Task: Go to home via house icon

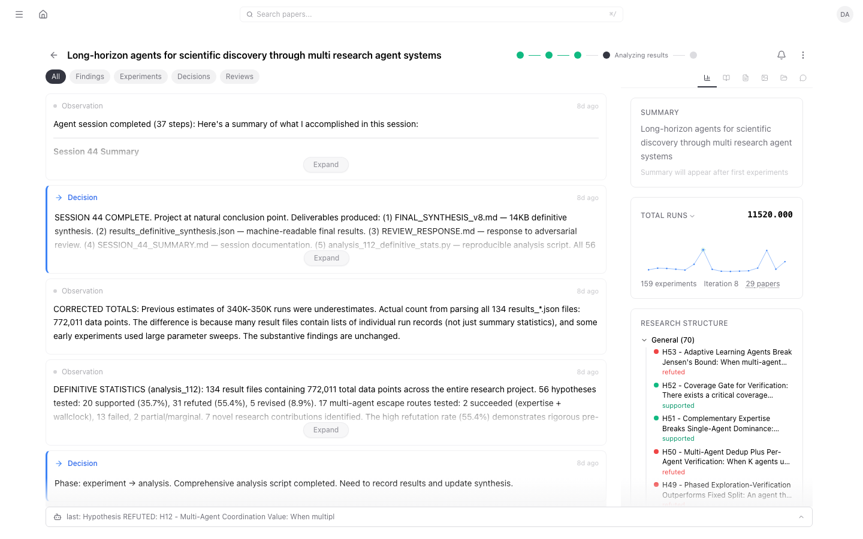Action: click(x=43, y=14)
